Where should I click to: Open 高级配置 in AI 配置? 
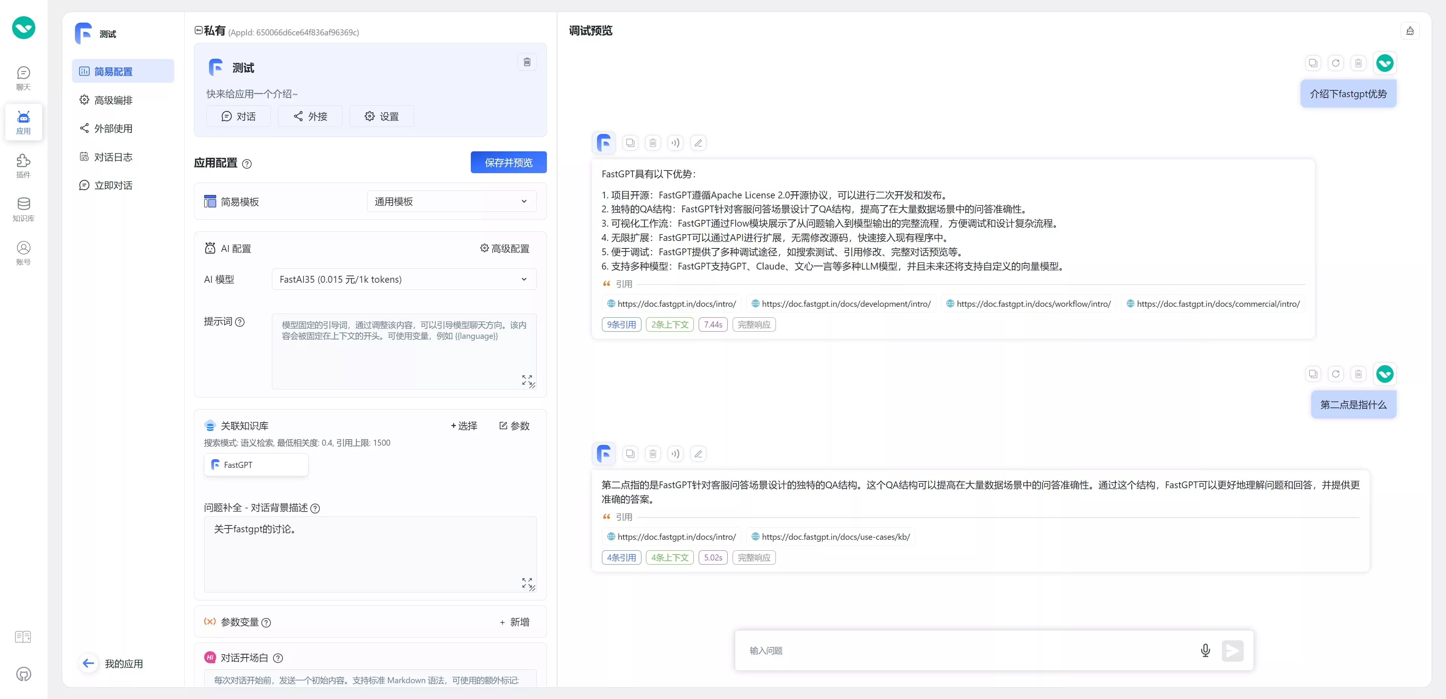tap(505, 248)
